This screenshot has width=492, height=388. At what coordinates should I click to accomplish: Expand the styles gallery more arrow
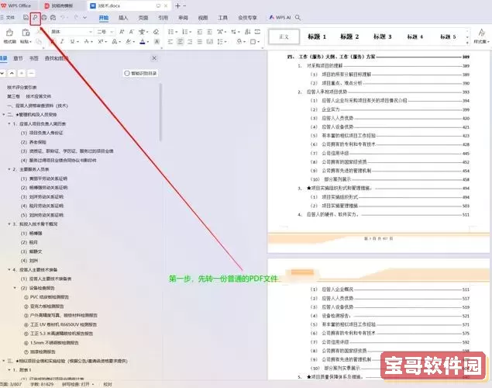pos(467,41)
